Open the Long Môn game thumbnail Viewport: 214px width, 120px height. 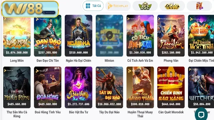(x=17, y=36)
